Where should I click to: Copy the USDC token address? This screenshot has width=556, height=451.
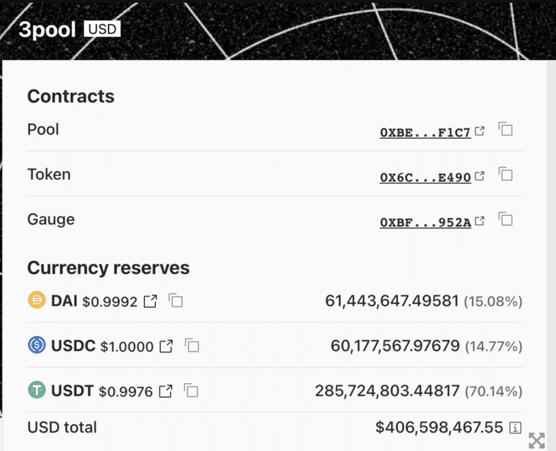coord(192,345)
